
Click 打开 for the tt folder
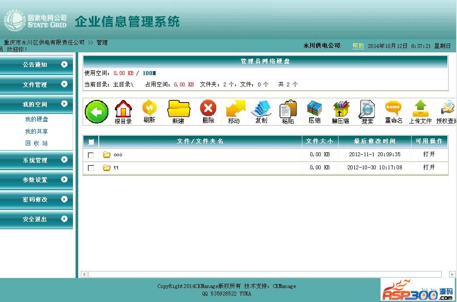coord(429,167)
